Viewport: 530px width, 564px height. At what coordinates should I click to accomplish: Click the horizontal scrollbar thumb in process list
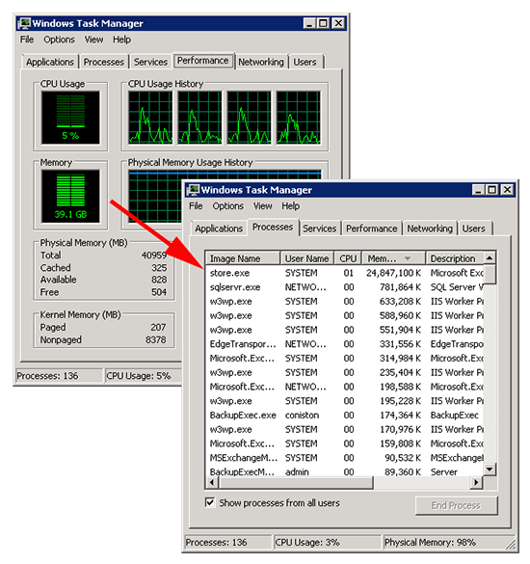click(x=295, y=482)
